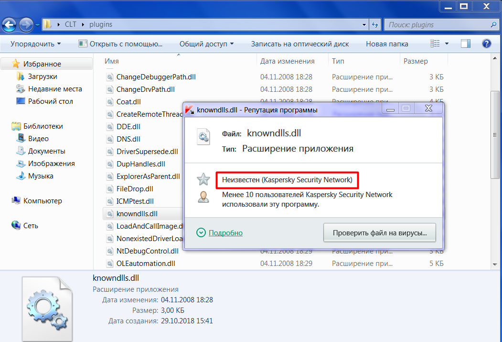
Task: Click scrollbar up arrow of file list
Action: pyautogui.click(x=495, y=58)
